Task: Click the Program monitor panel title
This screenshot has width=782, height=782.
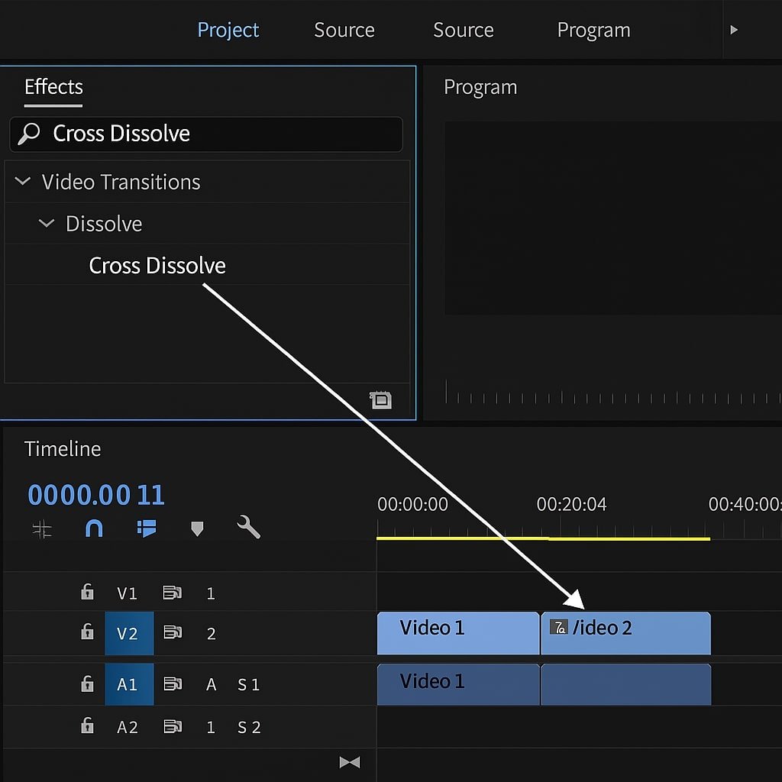Action: [x=480, y=87]
